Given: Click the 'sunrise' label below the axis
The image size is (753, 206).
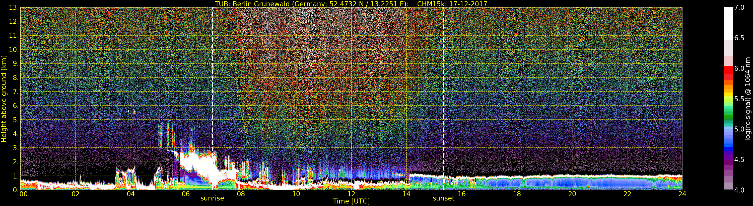Looking at the screenshot, I should (x=212, y=198).
